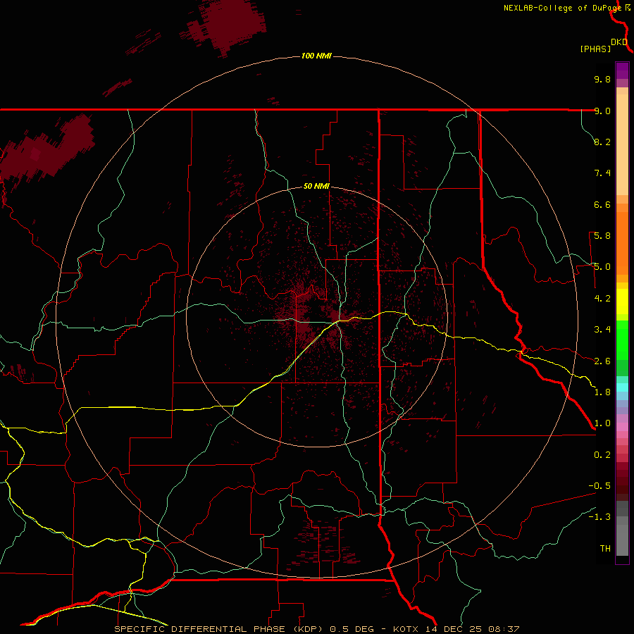Select the -0.5 value on the scale

599,485
